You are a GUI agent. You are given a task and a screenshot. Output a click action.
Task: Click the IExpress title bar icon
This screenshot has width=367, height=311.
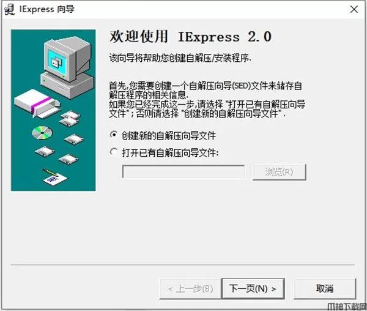9,10
